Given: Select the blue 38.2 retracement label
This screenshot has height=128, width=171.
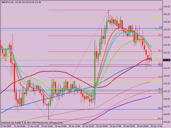Looking at the screenshot, I should click(x=160, y=89).
